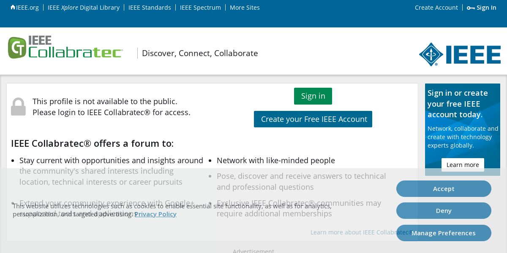This screenshot has width=507, height=253.
Task: Go to IEEE Spectrum site
Action: tap(200, 8)
